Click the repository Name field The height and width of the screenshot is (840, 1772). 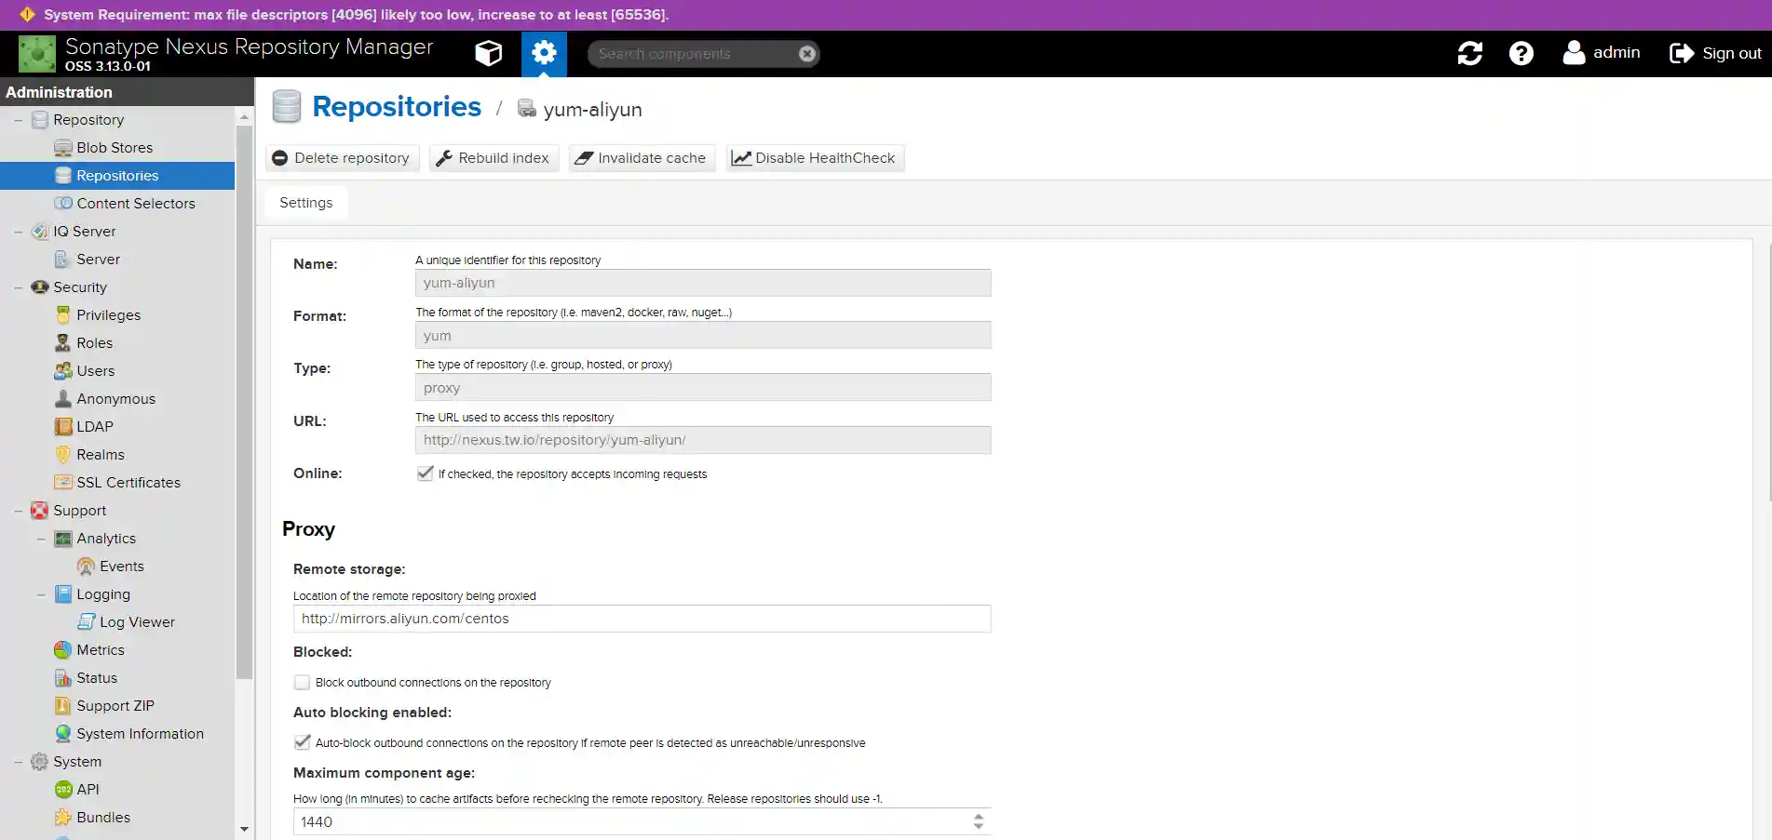(703, 283)
